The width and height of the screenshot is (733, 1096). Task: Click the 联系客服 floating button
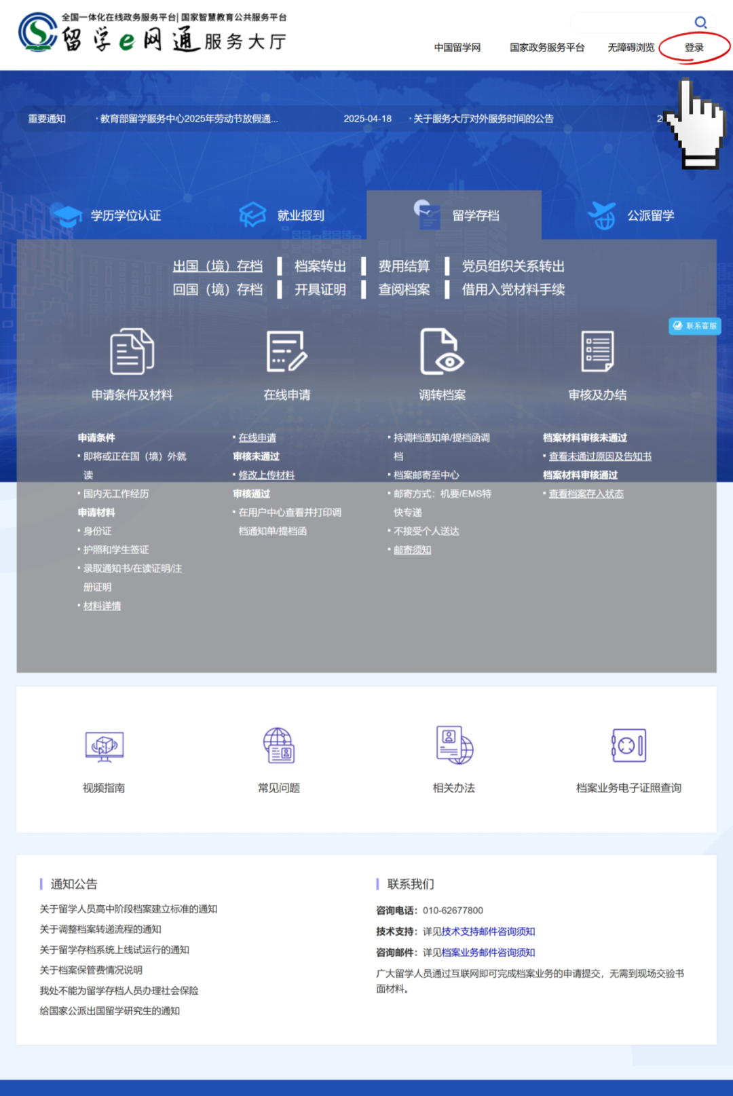(695, 326)
